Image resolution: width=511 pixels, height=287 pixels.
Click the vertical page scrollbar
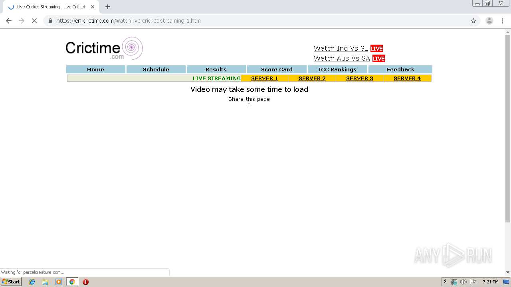508,129
